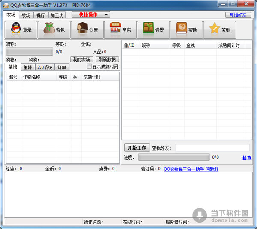
Task: Click the 刷新数据 button
Action: point(107,59)
